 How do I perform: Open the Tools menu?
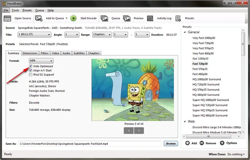point(15,10)
